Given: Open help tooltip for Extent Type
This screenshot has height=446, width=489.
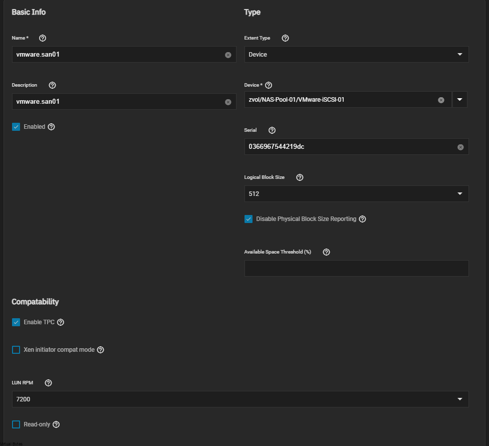Looking at the screenshot, I should [286, 38].
